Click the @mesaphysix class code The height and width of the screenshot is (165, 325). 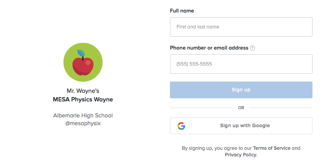tap(83, 123)
